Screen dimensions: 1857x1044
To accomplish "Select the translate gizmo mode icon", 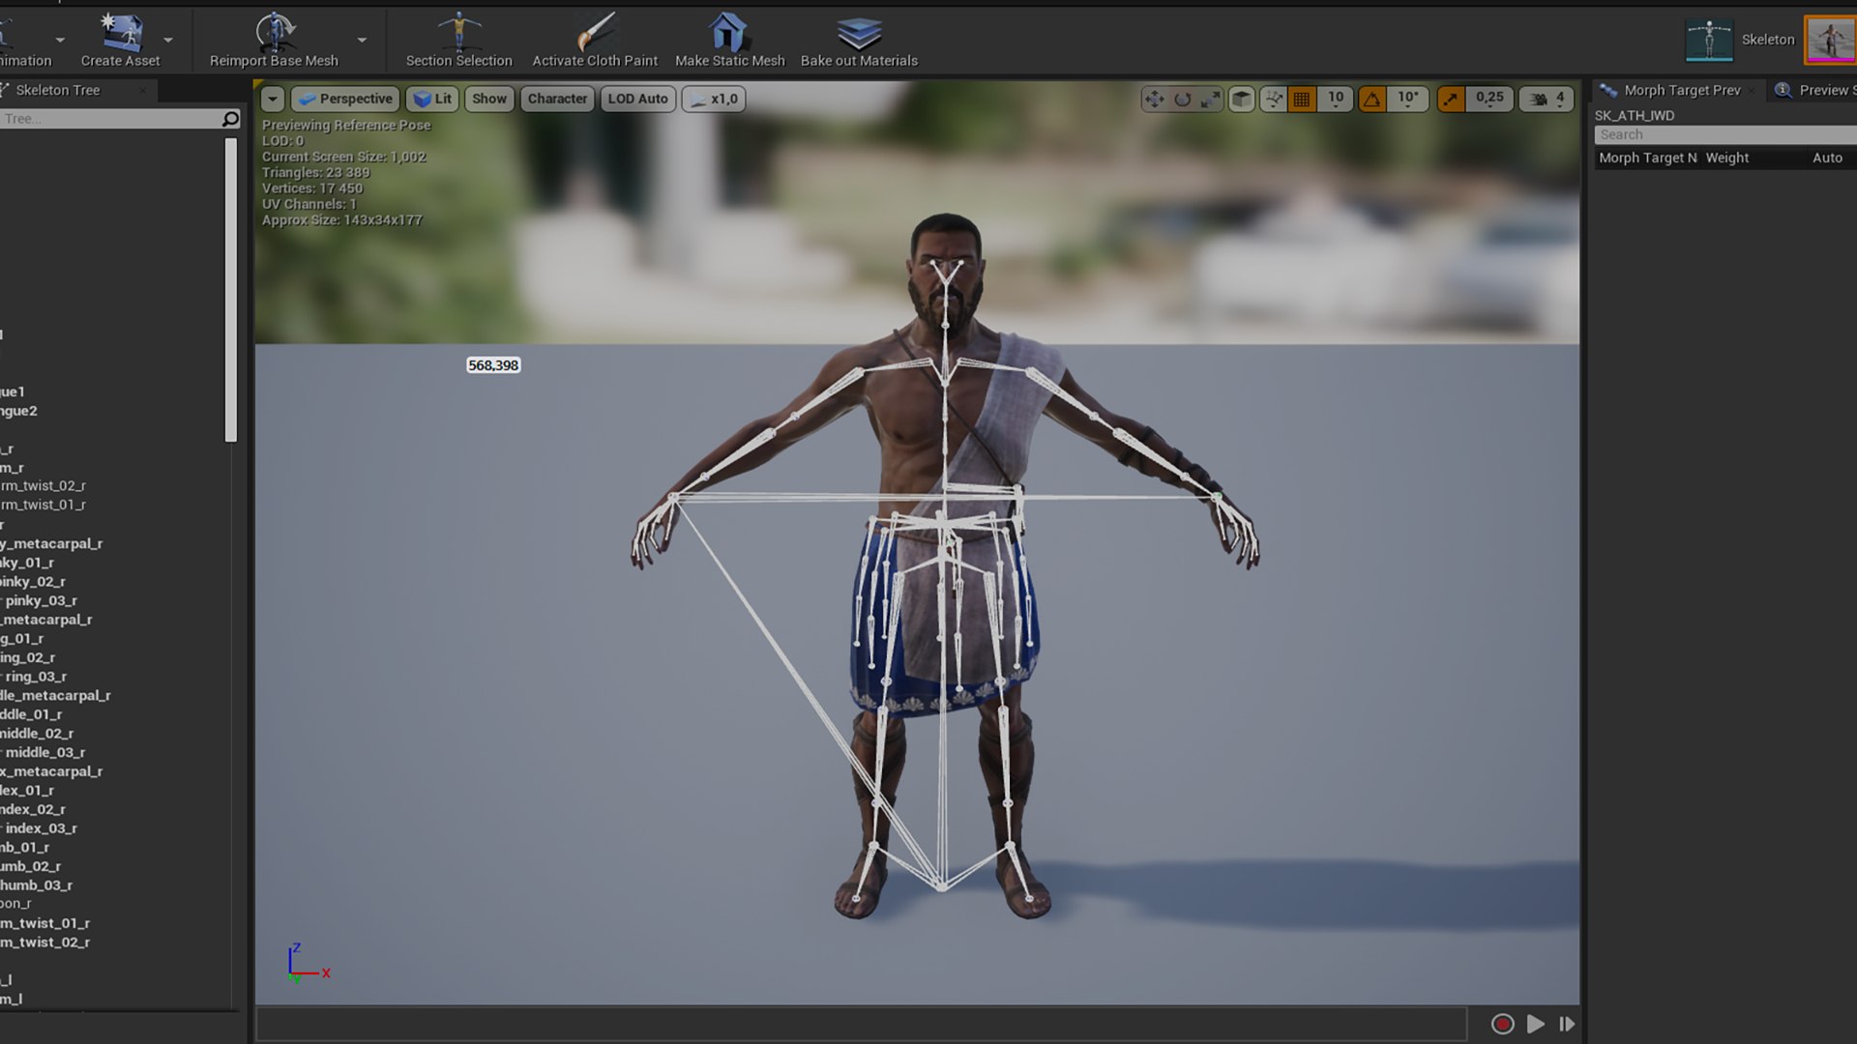I will coord(1154,99).
